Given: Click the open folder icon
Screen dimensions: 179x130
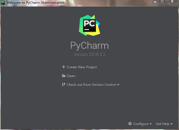Looking at the screenshot, I should click(64, 76).
